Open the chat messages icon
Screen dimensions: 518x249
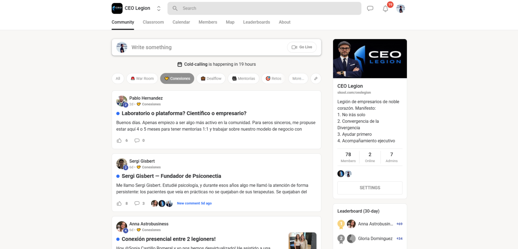370,8
